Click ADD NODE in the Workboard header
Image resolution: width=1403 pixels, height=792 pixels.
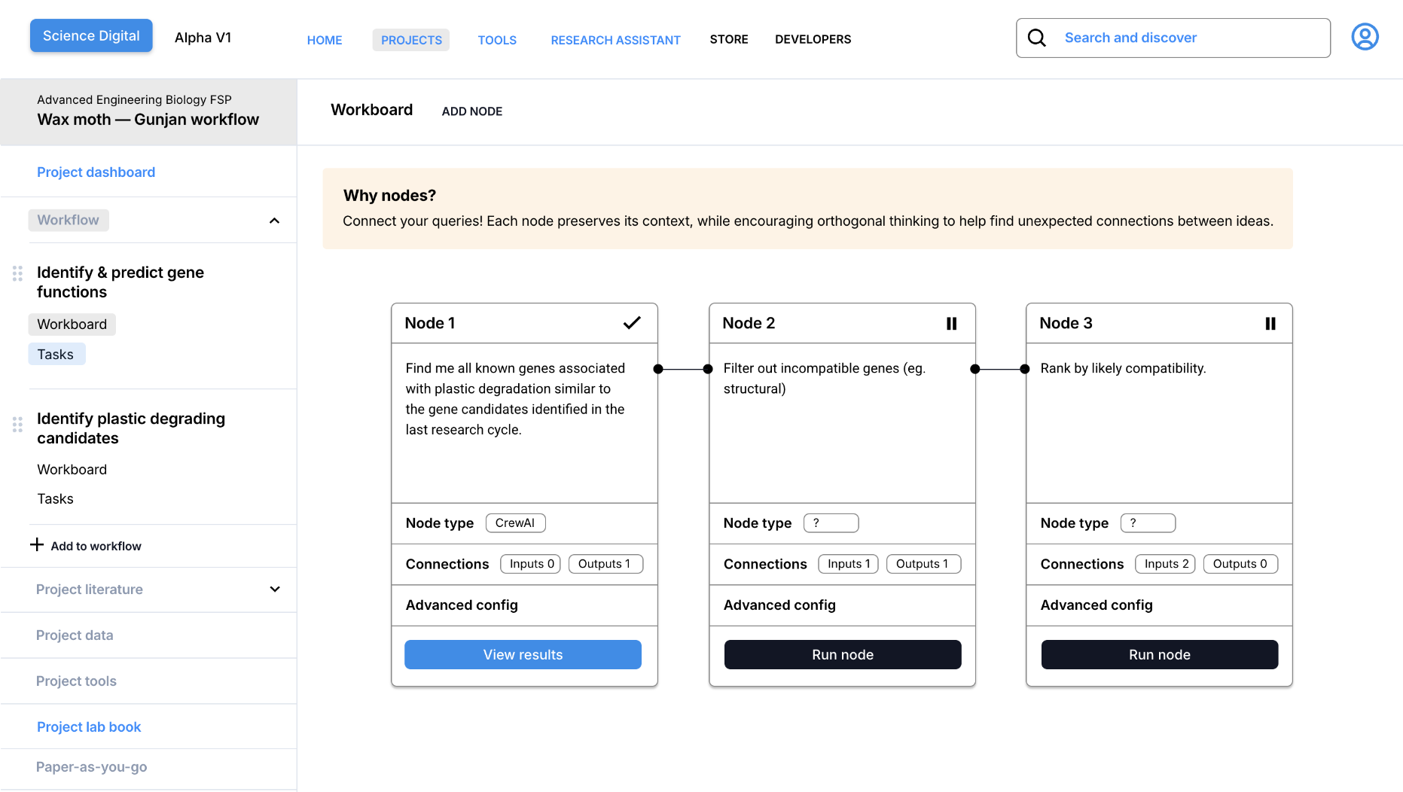(x=471, y=111)
